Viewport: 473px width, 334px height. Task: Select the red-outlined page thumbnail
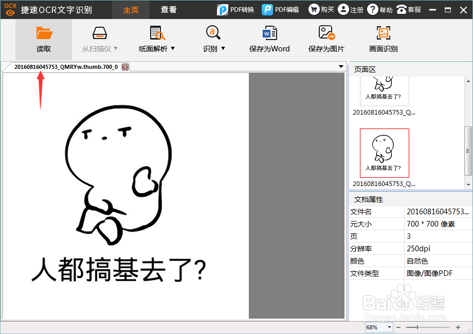click(385, 153)
